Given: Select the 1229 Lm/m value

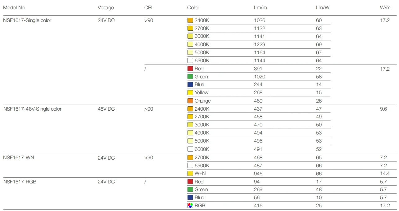Looking at the screenshot, I should tap(260, 44).
